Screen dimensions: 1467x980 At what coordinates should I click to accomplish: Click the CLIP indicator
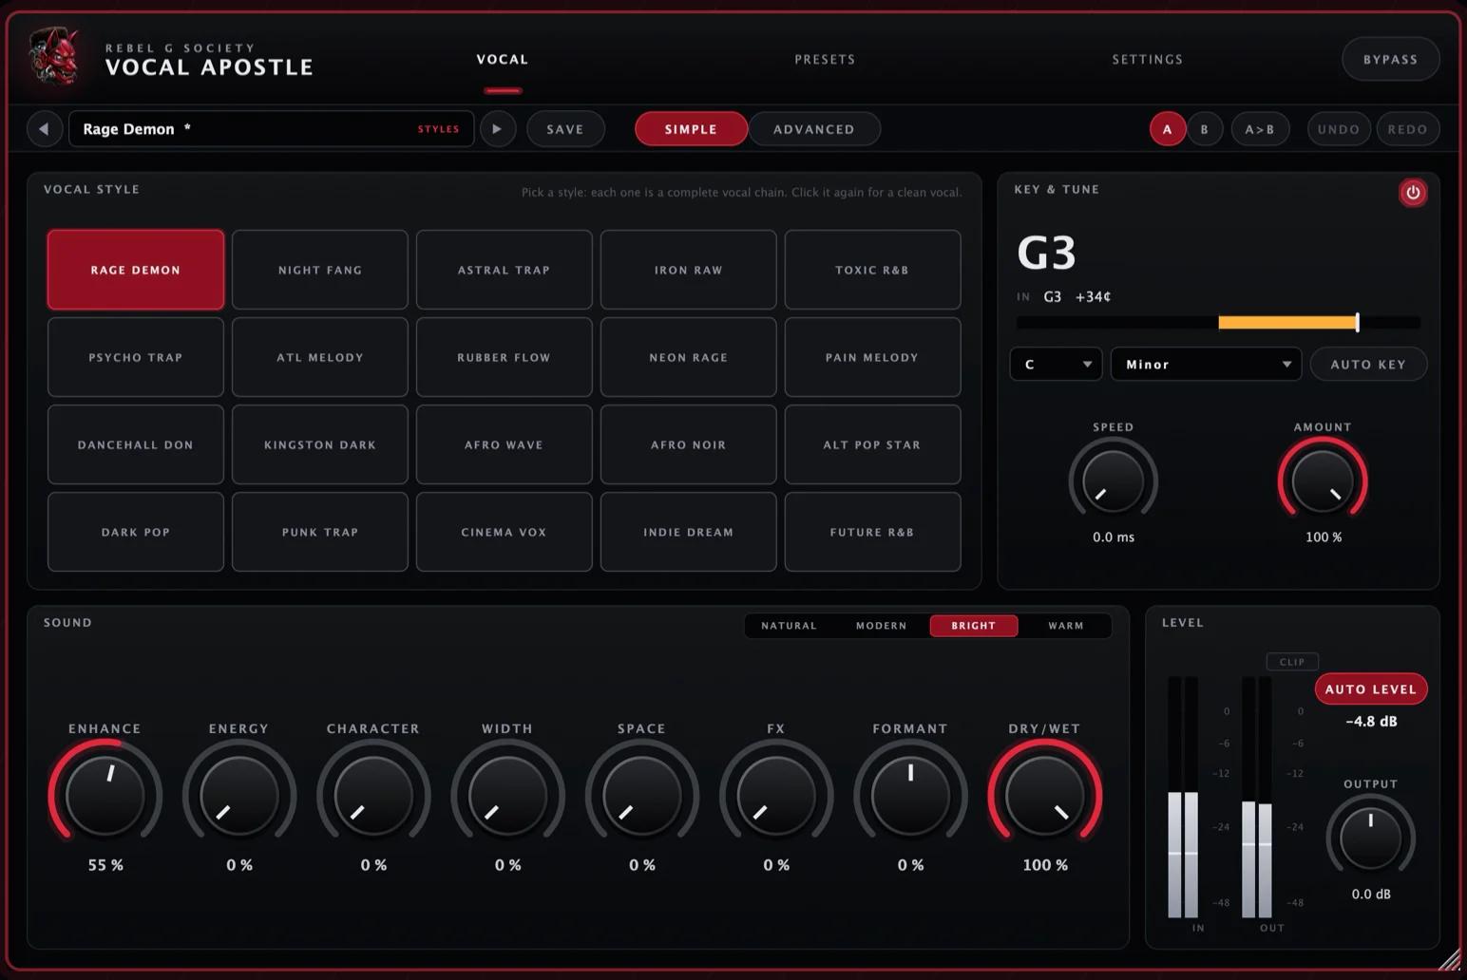[x=1292, y=662]
